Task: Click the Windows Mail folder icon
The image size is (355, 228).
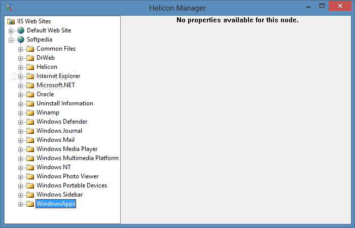Action: tap(30, 140)
